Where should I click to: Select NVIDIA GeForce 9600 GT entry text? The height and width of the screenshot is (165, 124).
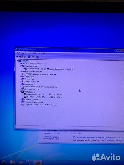[51, 69]
